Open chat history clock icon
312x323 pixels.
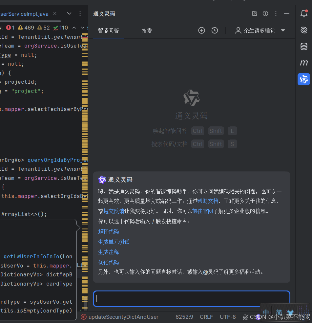pos(215,31)
